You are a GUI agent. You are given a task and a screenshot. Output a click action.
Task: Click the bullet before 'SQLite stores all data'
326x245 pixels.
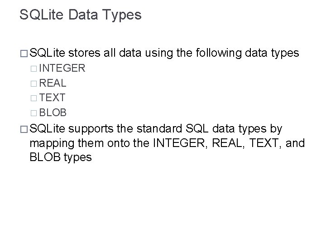(x=24, y=54)
